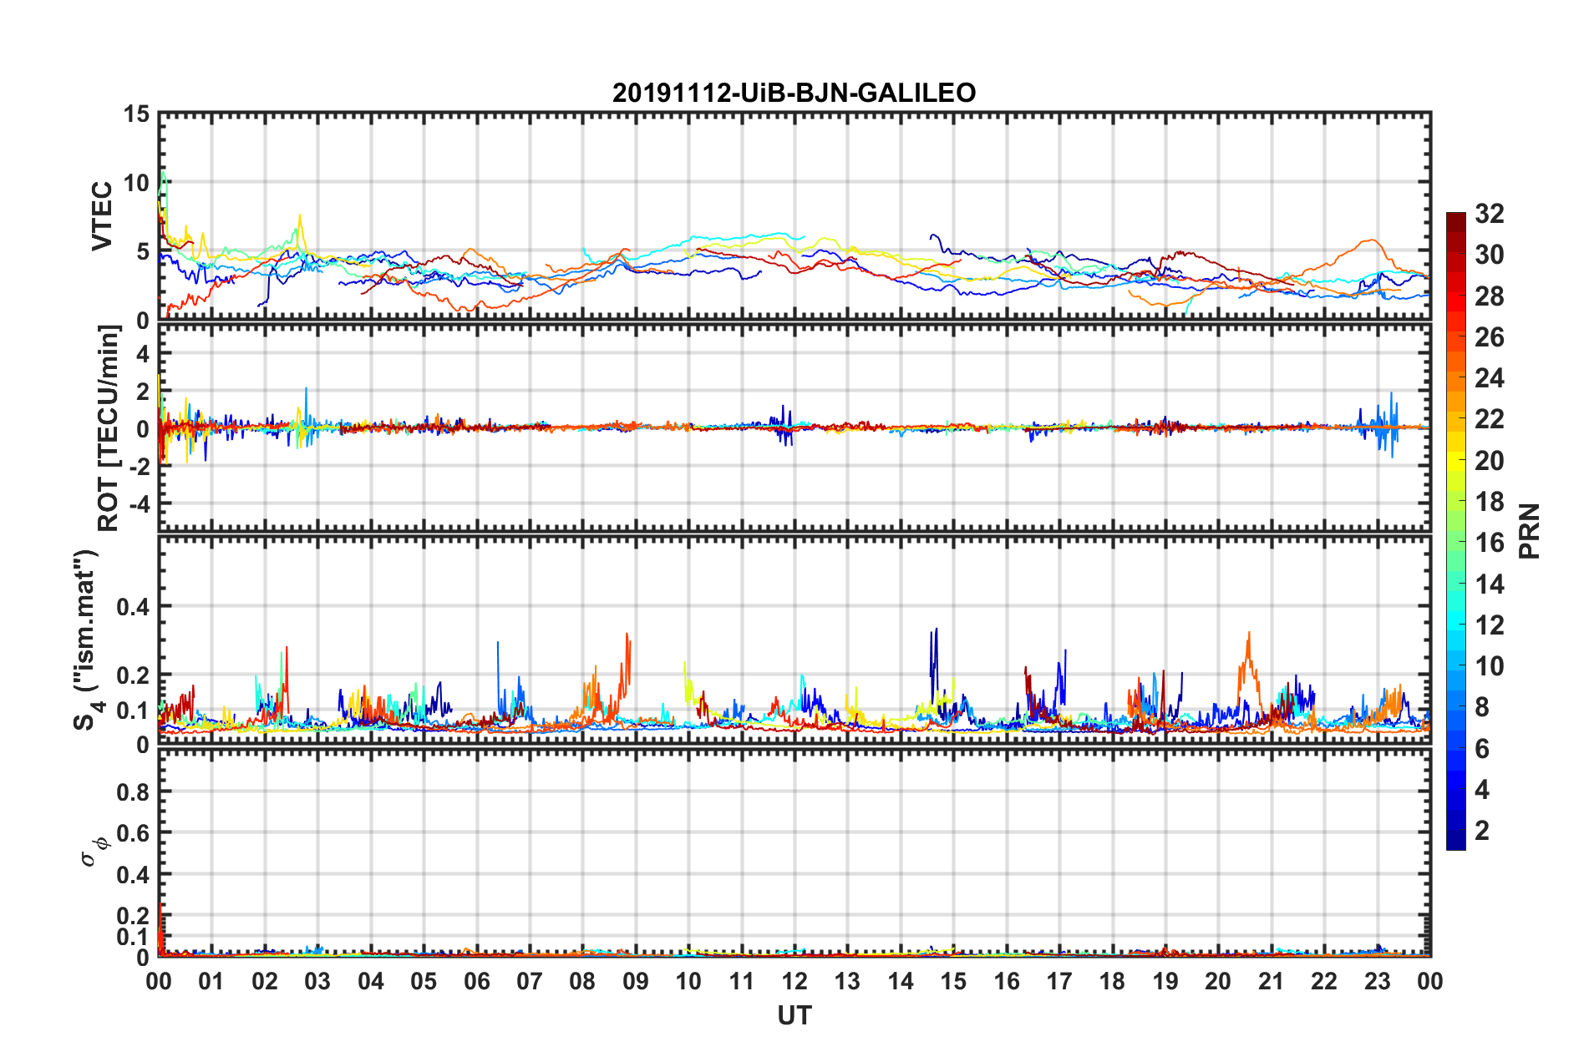Click x-axis tick label 05
The height and width of the screenshot is (1062, 1589).
(x=424, y=981)
